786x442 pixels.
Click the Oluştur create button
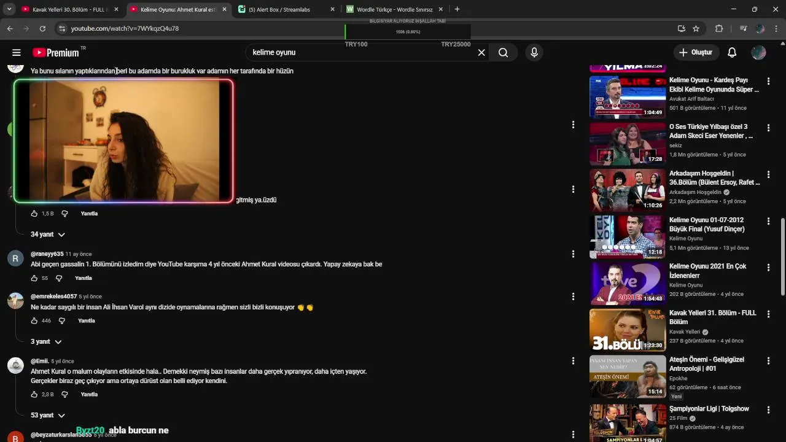coord(696,53)
